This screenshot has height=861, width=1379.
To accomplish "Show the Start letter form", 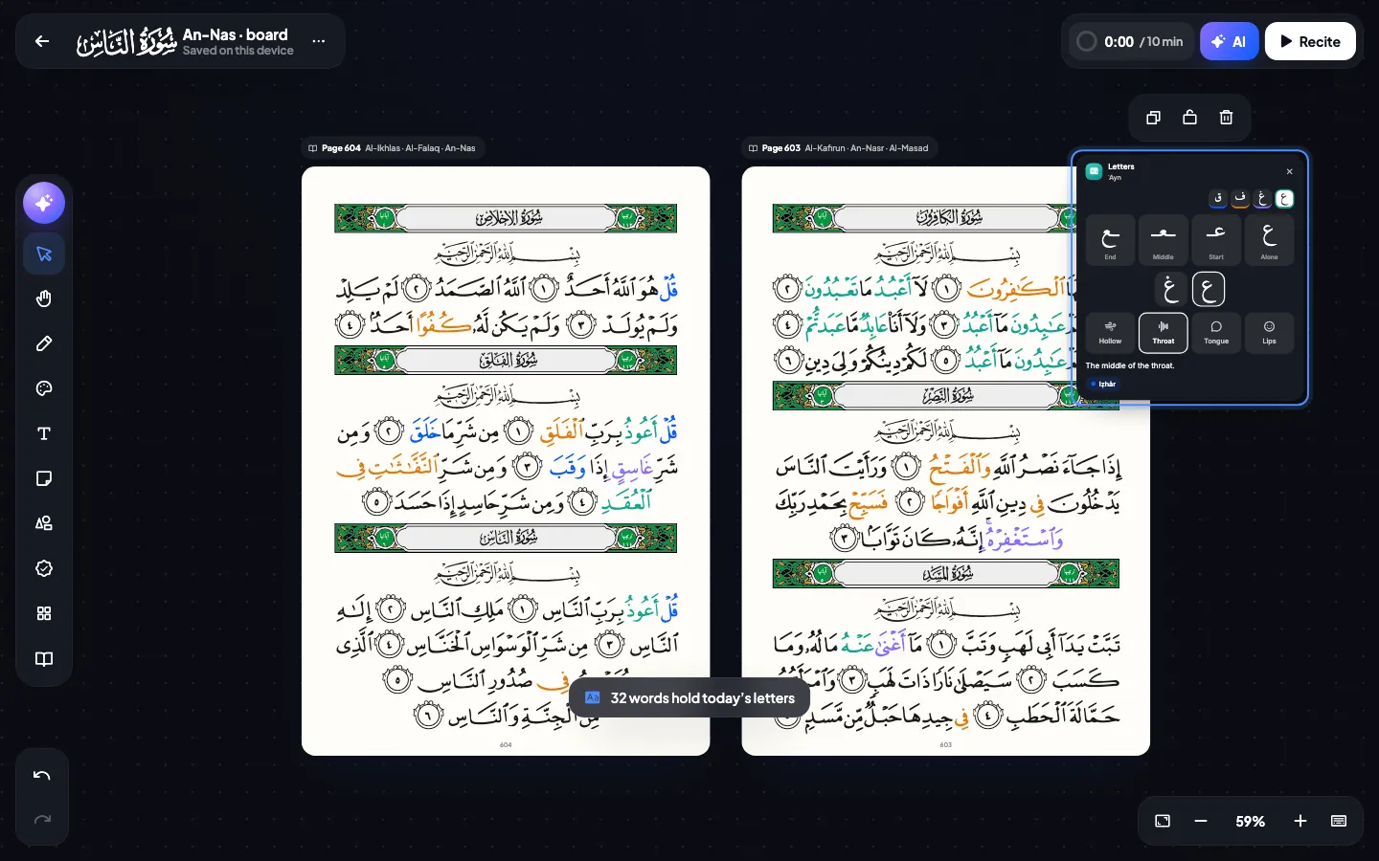I will [1216, 239].
